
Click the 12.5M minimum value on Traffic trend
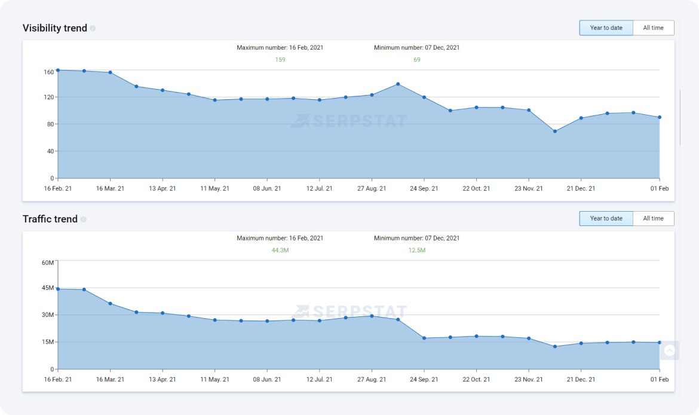(416, 250)
